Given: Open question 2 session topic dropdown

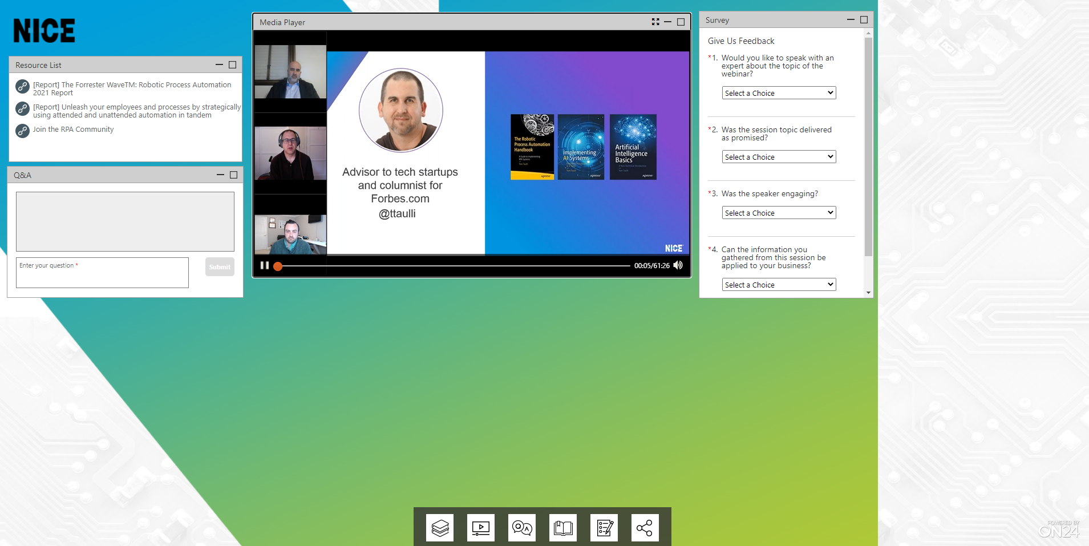Looking at the screenshot, I should click(779, 157).
